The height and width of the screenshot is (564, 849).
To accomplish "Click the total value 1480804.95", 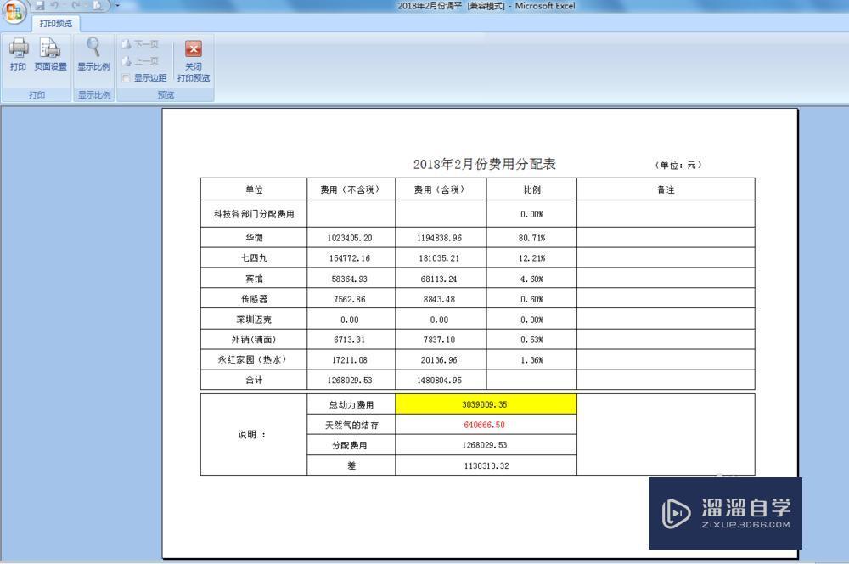I will click(439, 381).
